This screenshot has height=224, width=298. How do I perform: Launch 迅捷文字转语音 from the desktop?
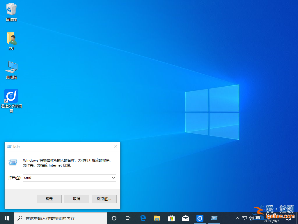[11, 96]
